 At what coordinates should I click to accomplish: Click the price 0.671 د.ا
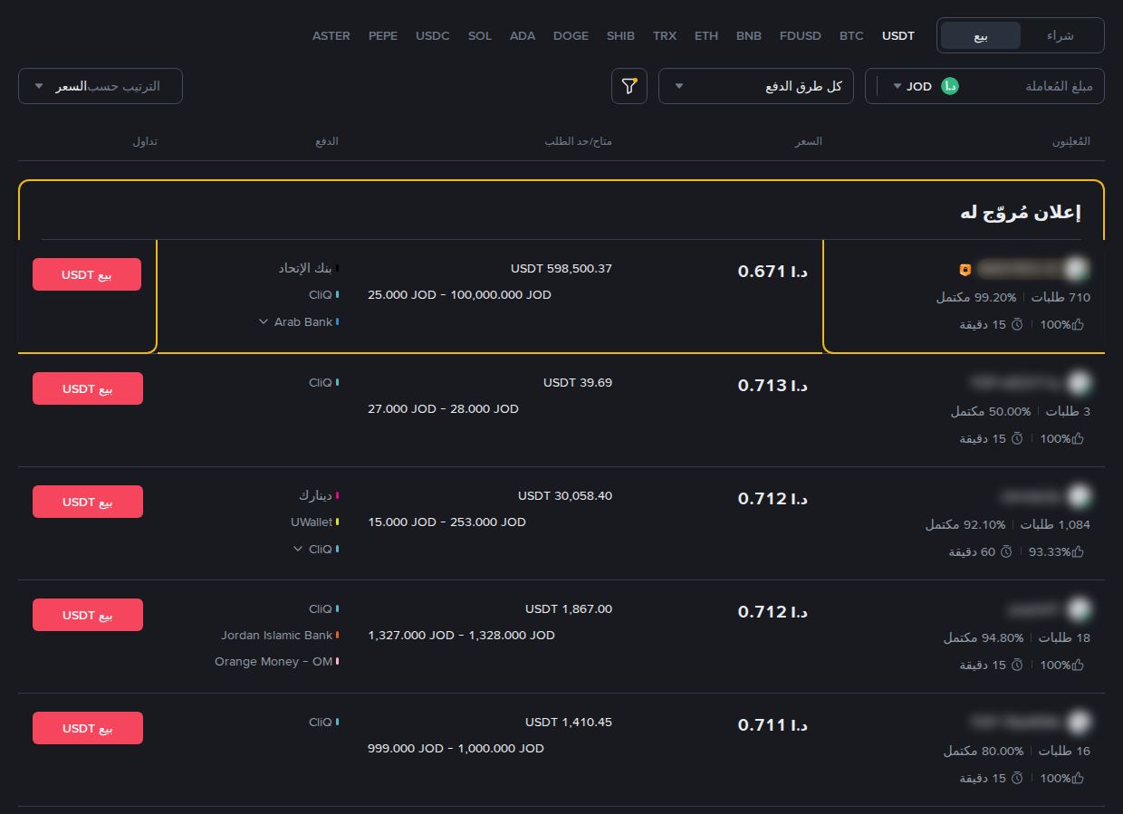click(x=773, y=271)
